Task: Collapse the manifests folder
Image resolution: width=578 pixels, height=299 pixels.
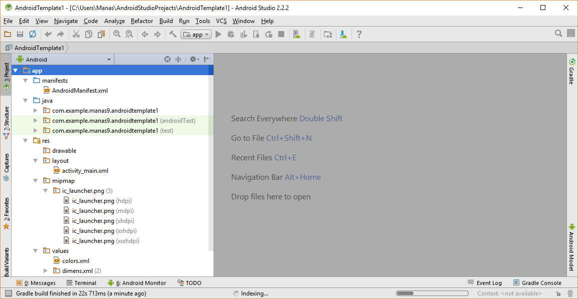Action: click(x=25, y=80)
